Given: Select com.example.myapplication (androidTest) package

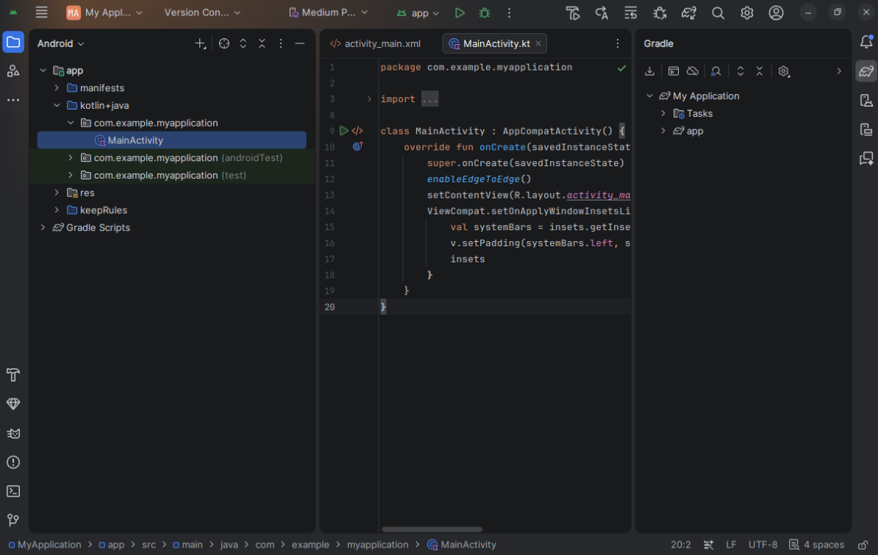Looking at the screenshot, I should coord(172,158).
